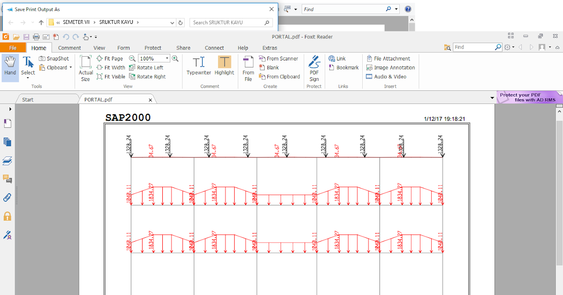
Task: Click the Print quick-access icon
Action: (x=36, y=37)
